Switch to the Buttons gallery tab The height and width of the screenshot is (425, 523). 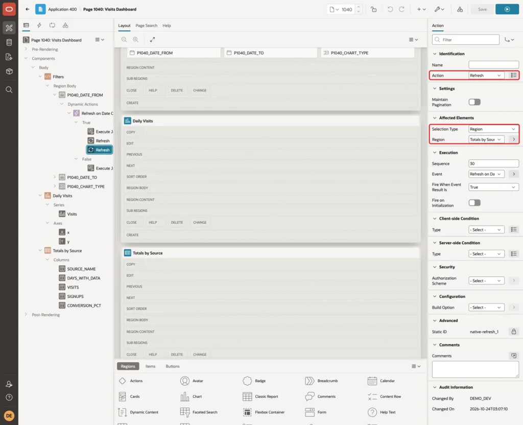point(173,366)
